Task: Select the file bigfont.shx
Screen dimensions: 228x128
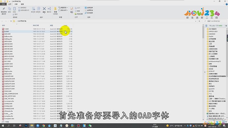Action: point(8,71)
